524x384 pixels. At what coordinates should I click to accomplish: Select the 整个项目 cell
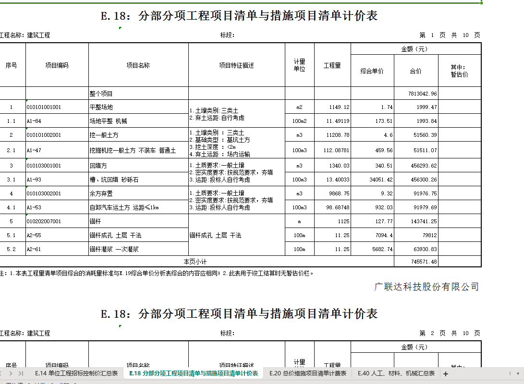(138, 94)
